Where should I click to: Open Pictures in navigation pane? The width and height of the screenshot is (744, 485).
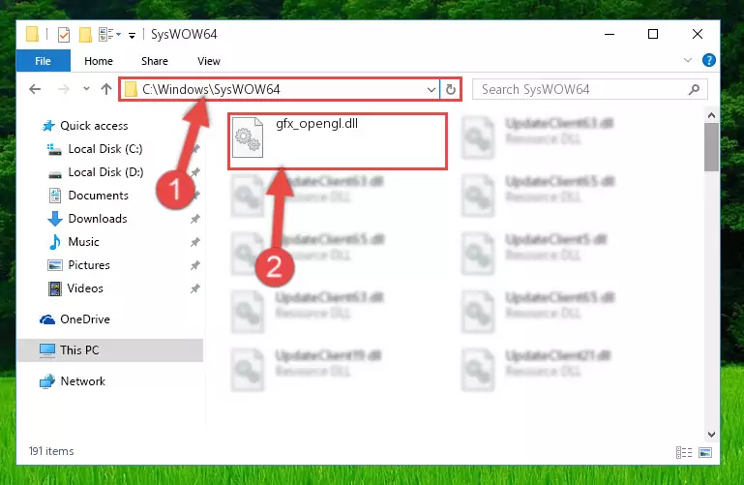tap(89, 265)
